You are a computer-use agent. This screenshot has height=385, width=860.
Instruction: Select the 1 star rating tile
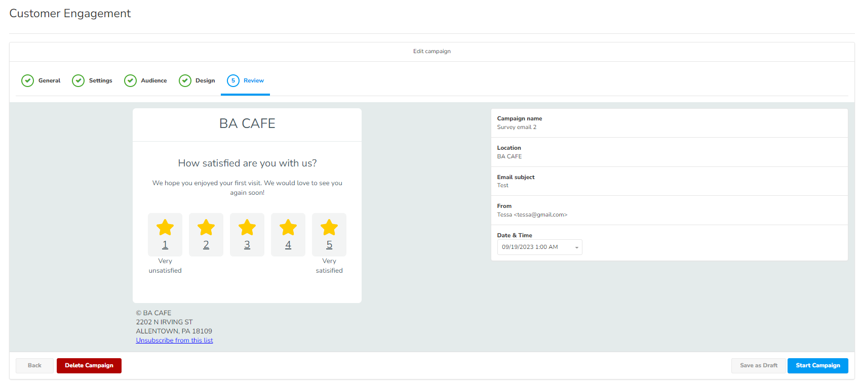click(165, 235)
